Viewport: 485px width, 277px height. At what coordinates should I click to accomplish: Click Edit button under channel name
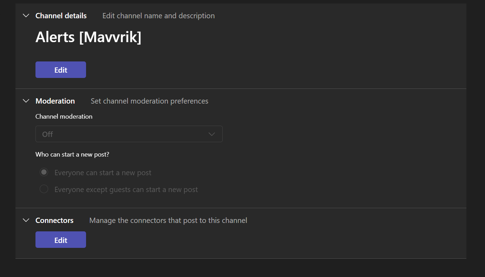click(x=61, y=70)
